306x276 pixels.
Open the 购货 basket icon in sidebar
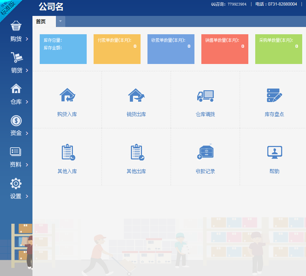point(16,26)
